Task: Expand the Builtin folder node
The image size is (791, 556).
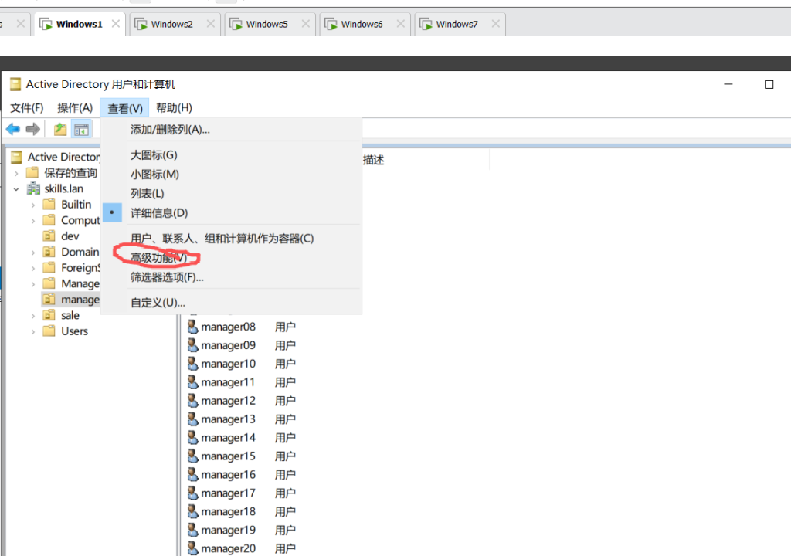Action: (32, 205)
